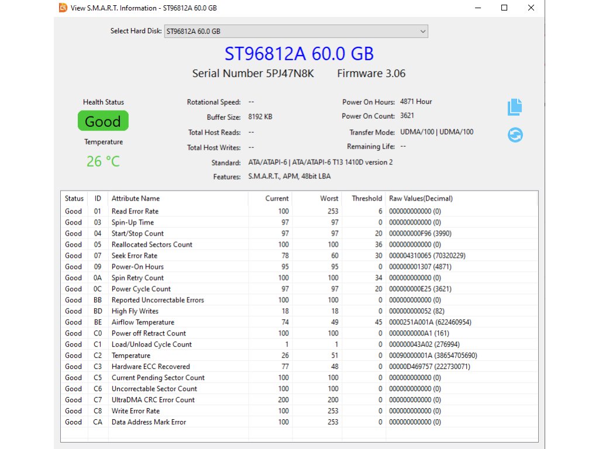Select the Power off Retract Count row
Screen dimensions: 599x449
point(299,333)
